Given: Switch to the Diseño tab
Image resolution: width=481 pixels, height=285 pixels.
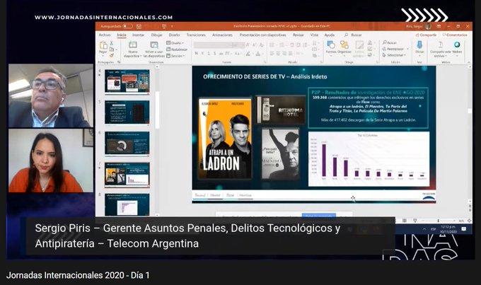Looking at the screenshot, I should pyautogui.click(x=174, y=35).
